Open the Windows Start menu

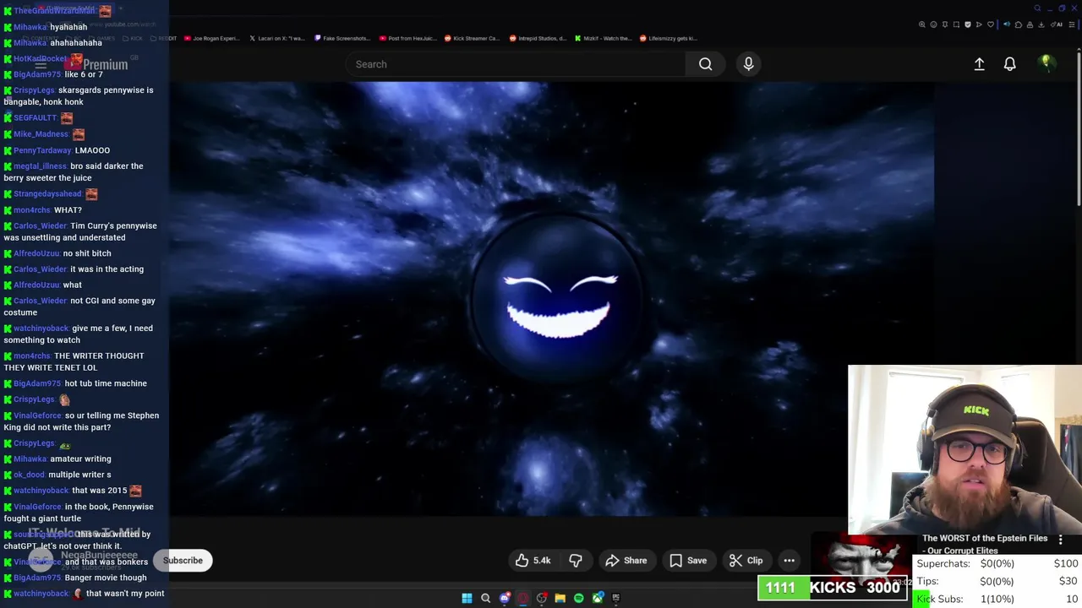pos(467,598)
